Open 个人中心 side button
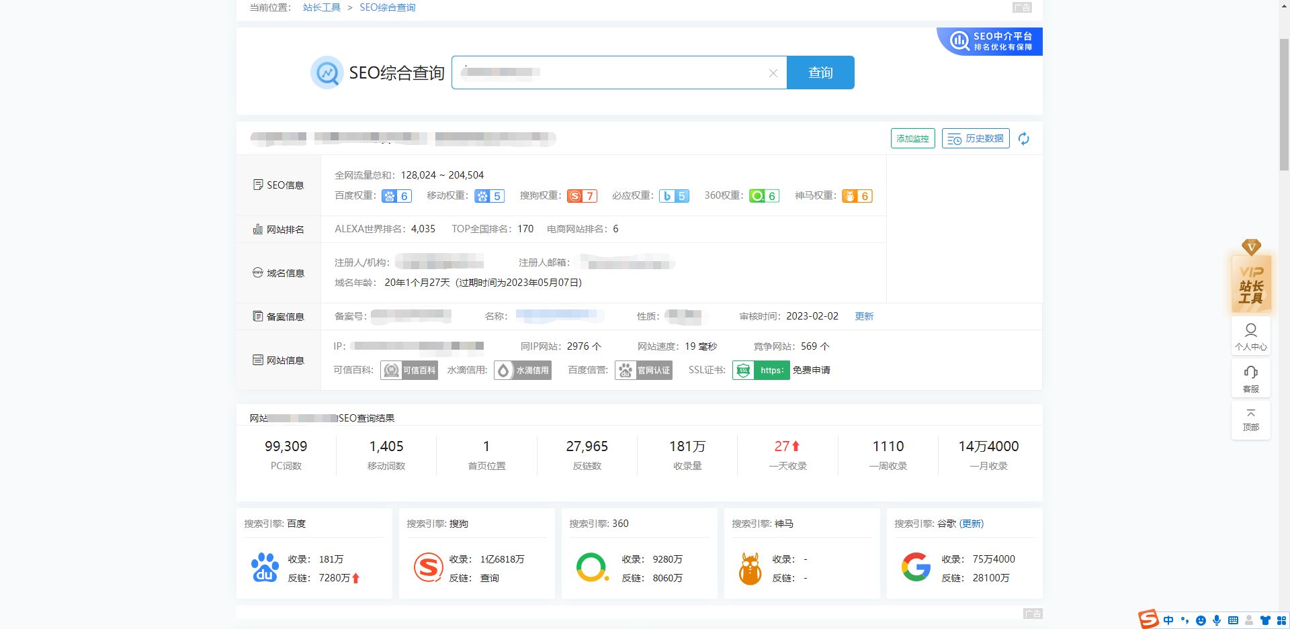Image resolution: width=1290 pixels, height=629 pixels. click(1251, 336)
